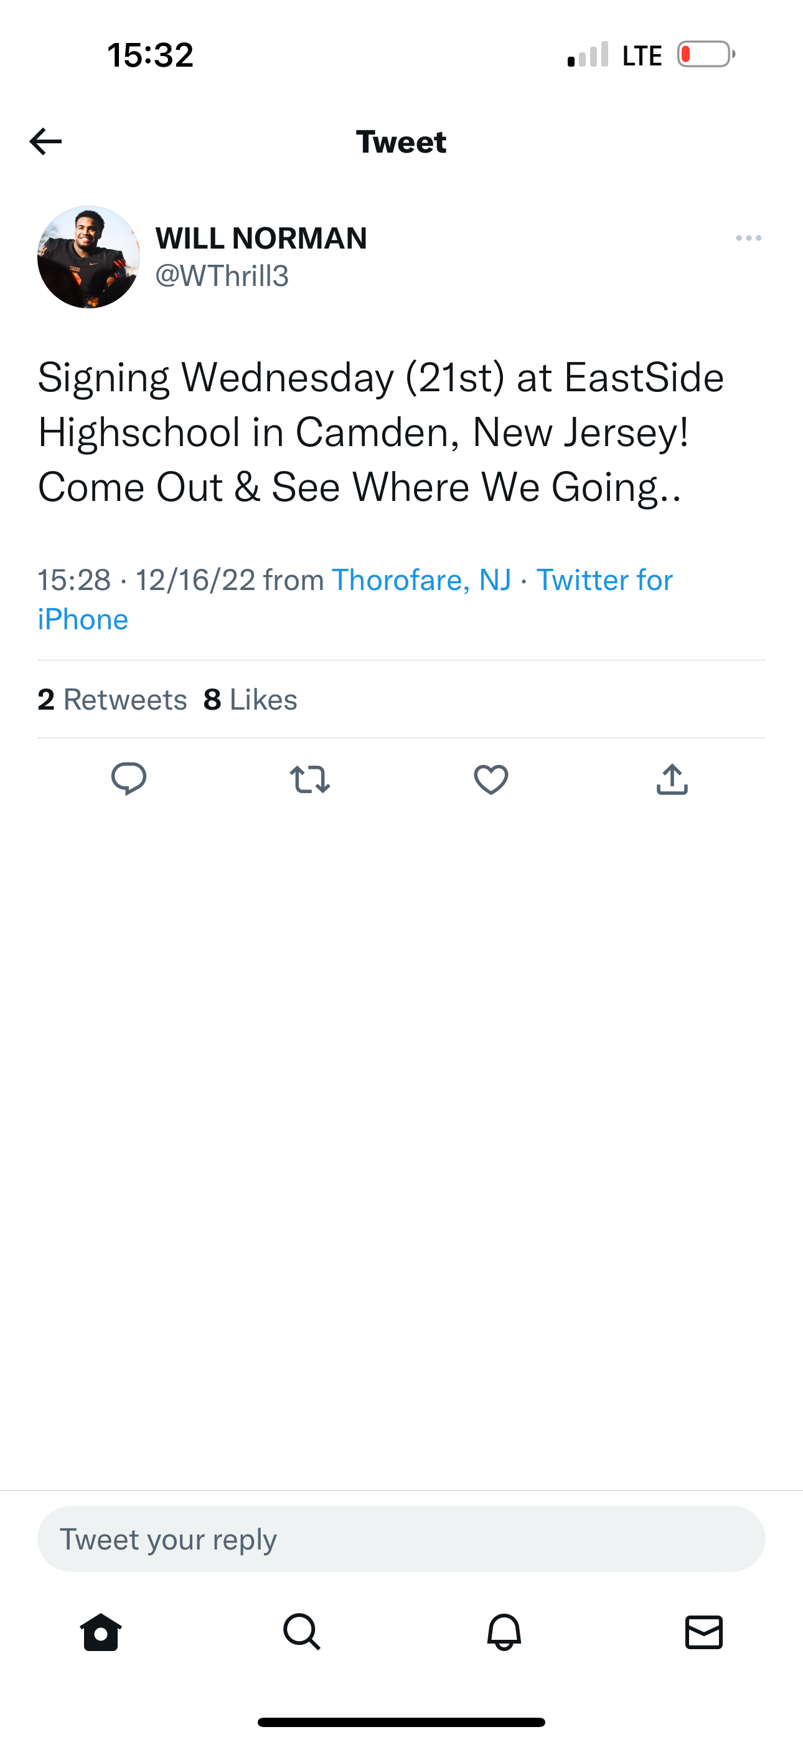The image size is (803, 1742).
Task: Open the WILL NORMAN display name
Action: click(261, 238)
